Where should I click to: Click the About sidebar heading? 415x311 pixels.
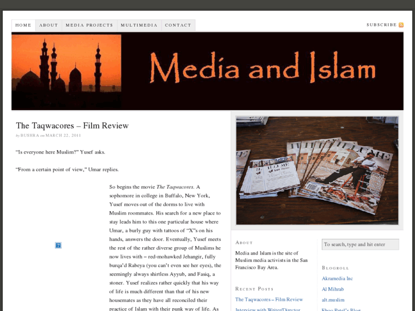(244, 243)
